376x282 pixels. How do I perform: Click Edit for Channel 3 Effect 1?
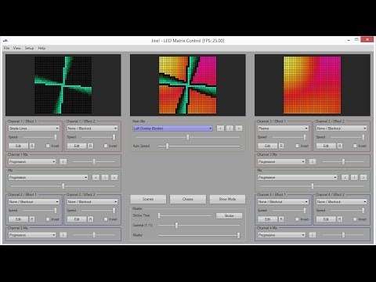click(x=268, y=146)
